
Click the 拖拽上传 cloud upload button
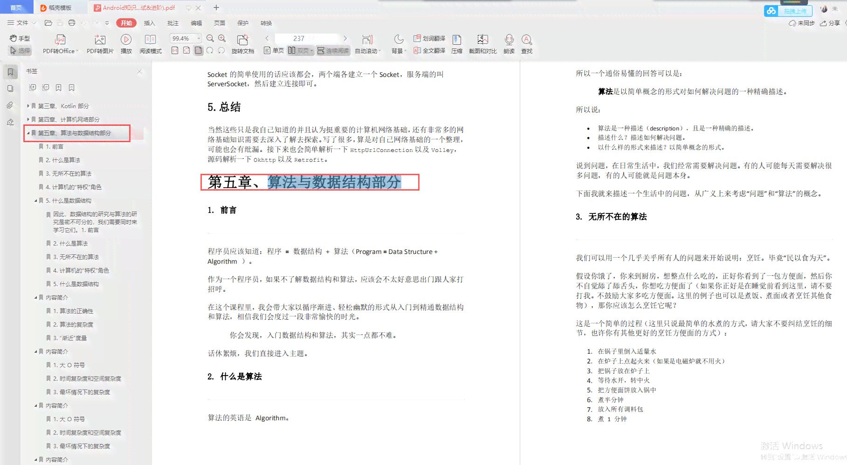click(788, 11)
